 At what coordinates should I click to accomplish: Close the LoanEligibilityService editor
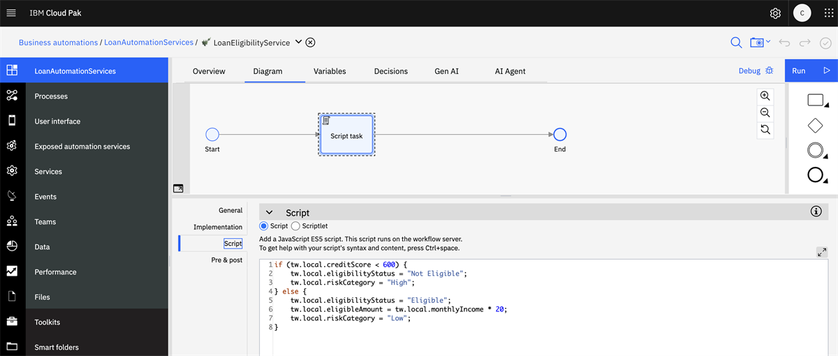click(311, 43)
